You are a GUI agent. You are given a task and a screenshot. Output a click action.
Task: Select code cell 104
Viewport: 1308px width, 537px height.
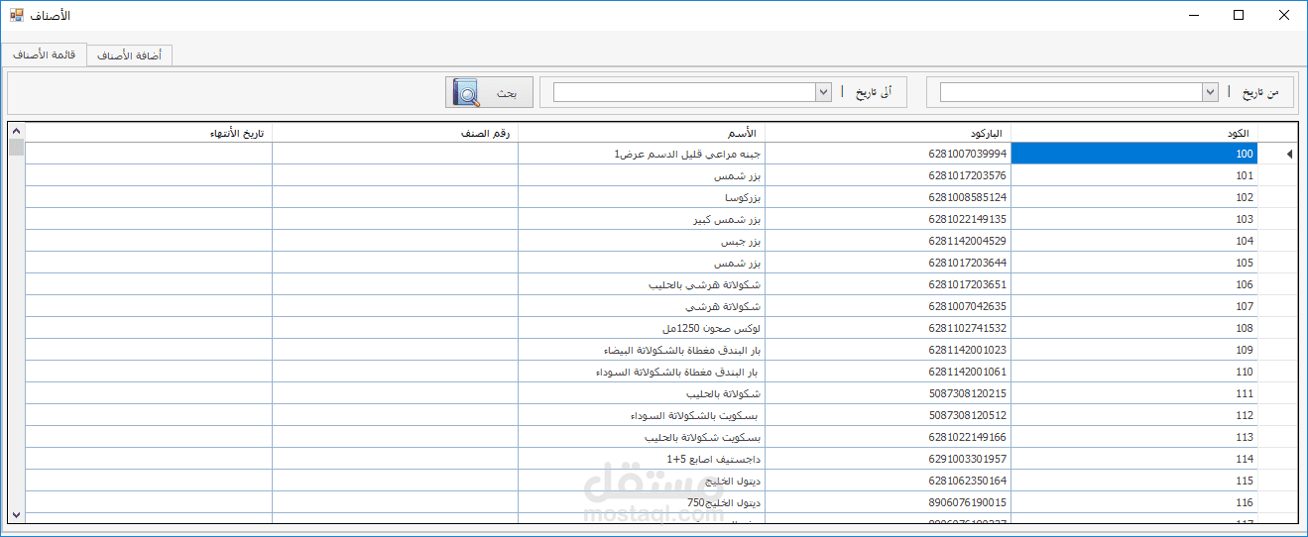[x=1134, y=241]
